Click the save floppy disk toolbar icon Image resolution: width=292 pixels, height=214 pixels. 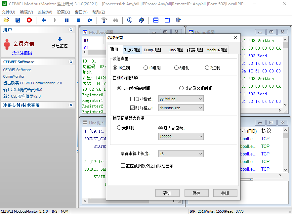(x=18, y=20)
